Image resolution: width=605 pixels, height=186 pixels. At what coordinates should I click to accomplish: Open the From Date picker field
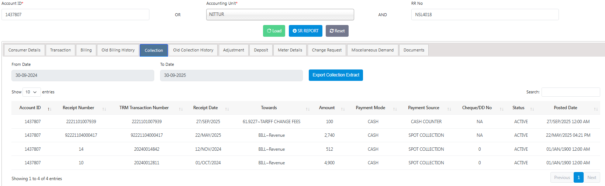pyautogui.click(x=83, y=75)
